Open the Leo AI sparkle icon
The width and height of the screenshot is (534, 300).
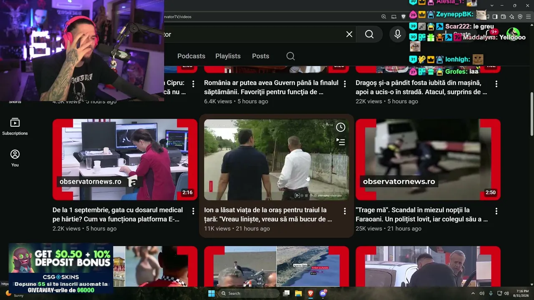(x=511, y=17)
